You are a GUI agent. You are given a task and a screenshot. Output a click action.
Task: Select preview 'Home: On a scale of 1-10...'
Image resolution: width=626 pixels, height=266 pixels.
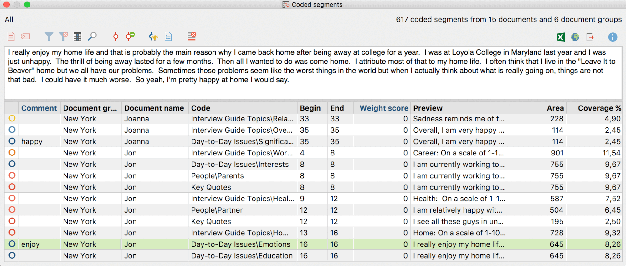point(459,233)
